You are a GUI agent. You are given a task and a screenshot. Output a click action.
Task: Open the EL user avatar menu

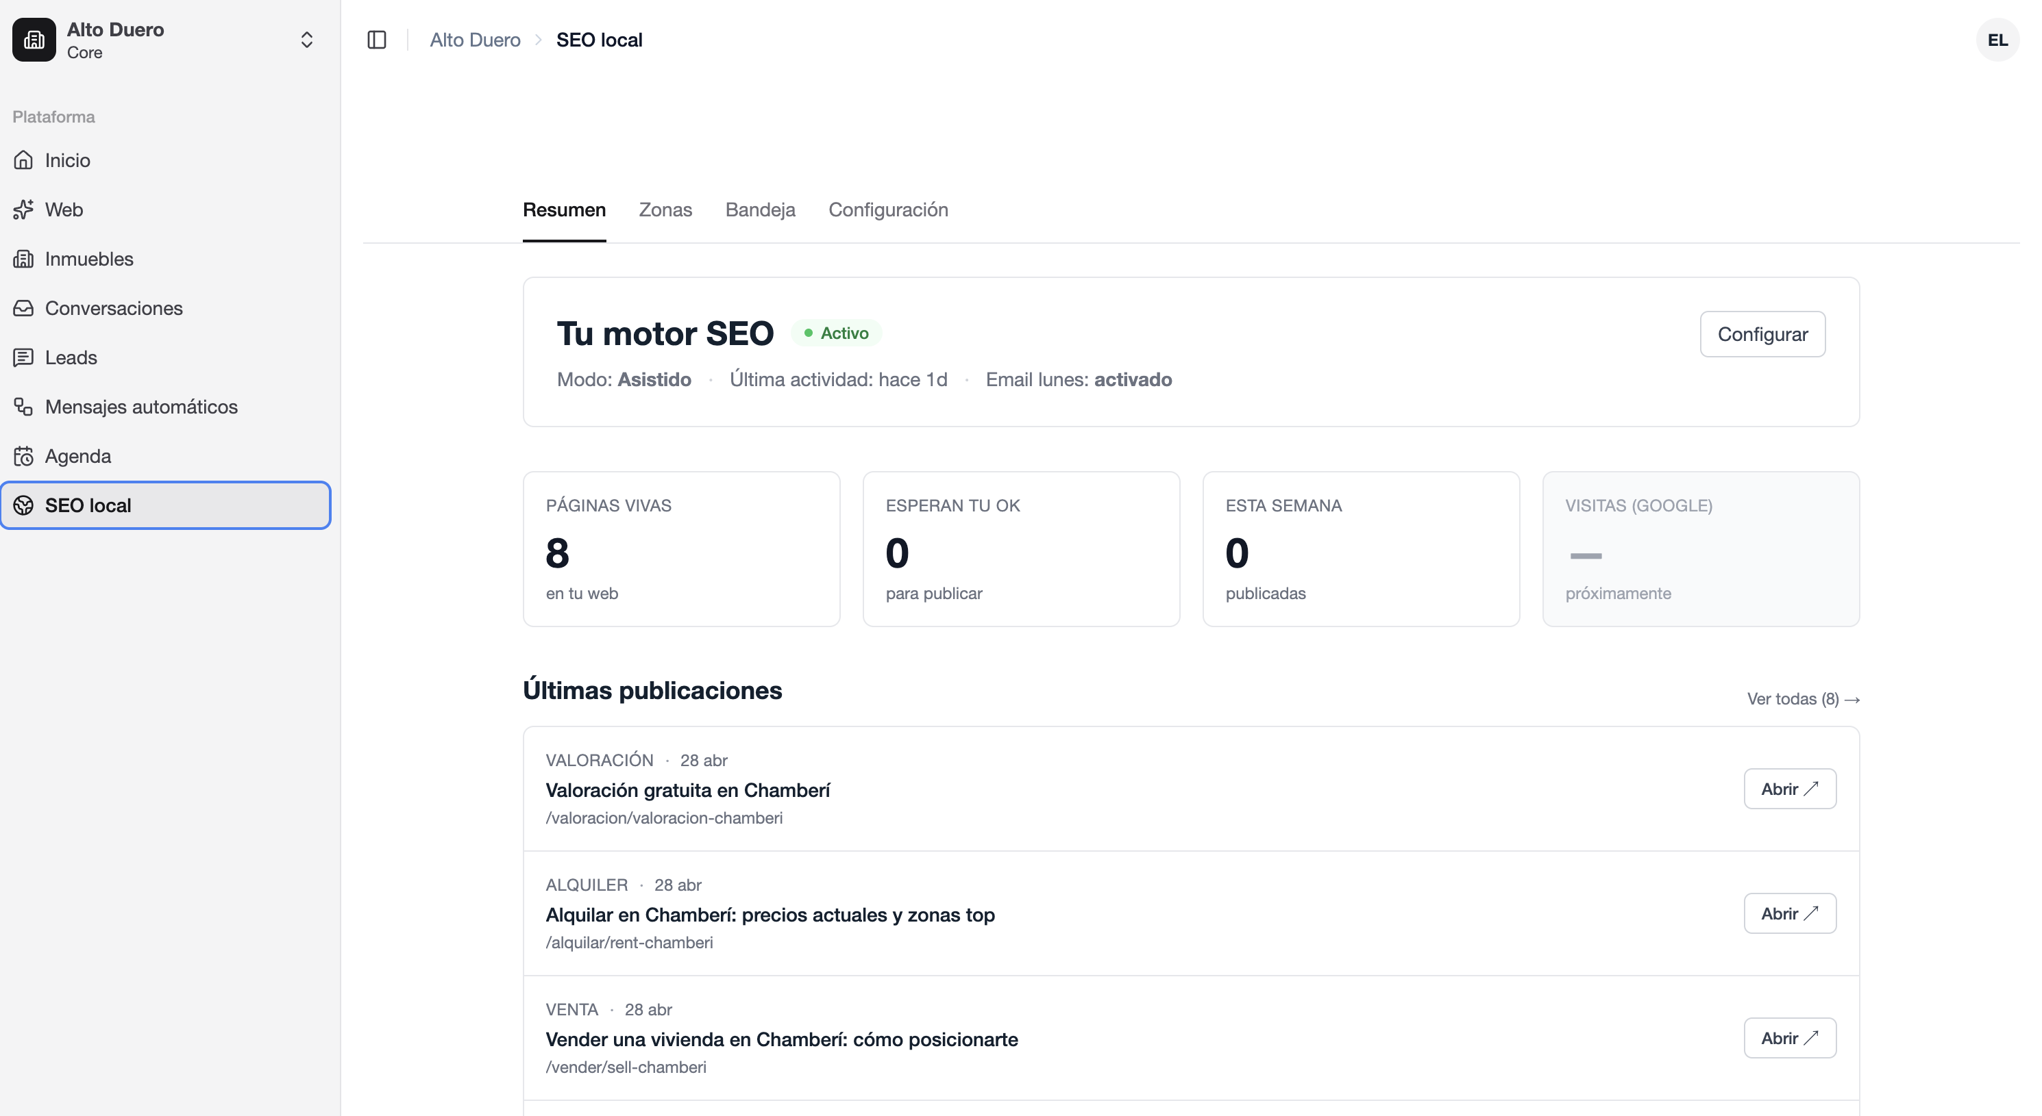click(1997, 40)
